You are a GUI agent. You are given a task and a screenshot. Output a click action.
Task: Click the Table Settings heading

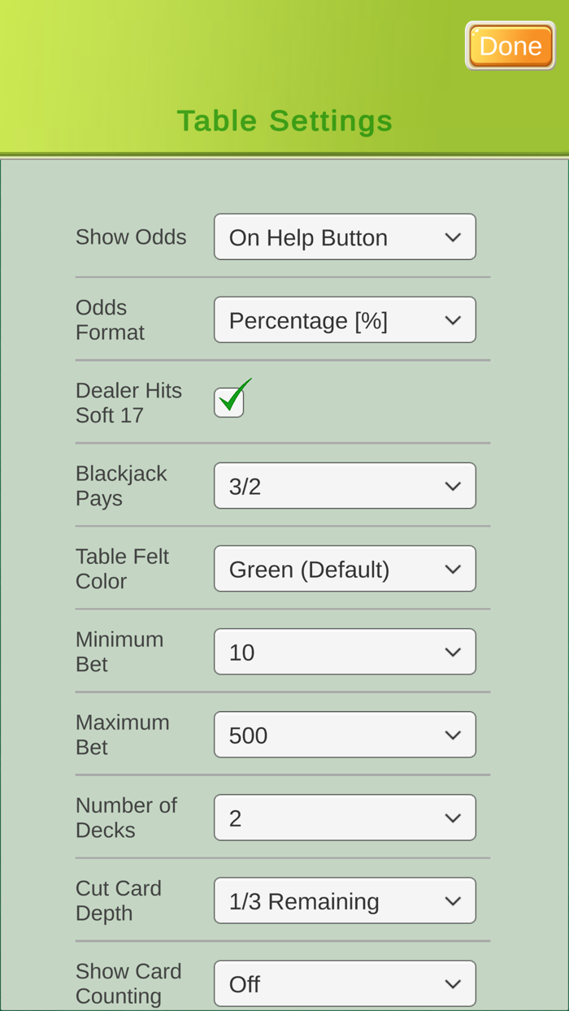[284, 120]
